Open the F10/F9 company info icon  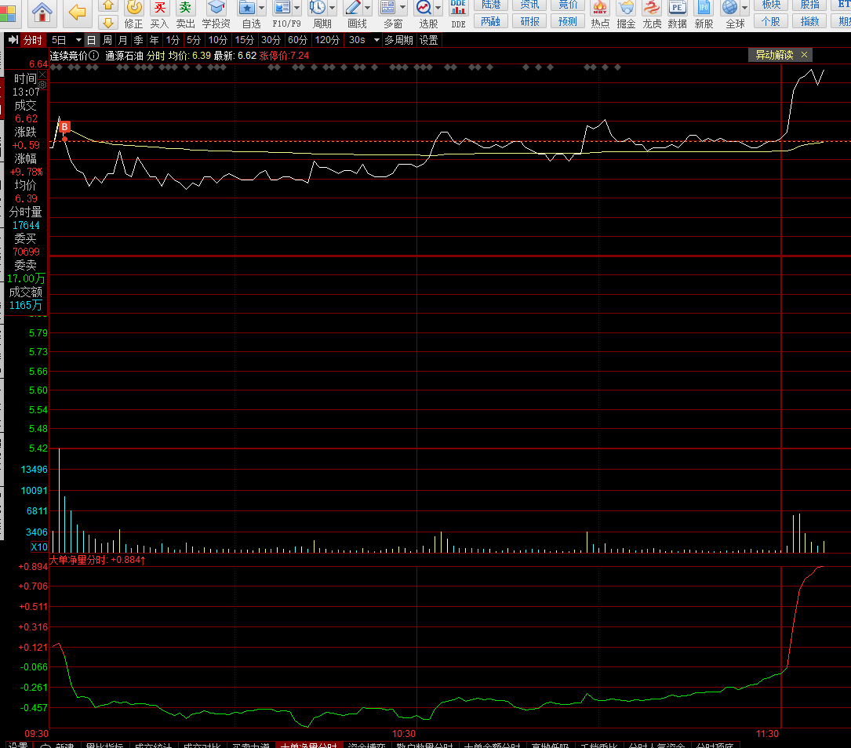pyautogui.click(x=283, y=14)
